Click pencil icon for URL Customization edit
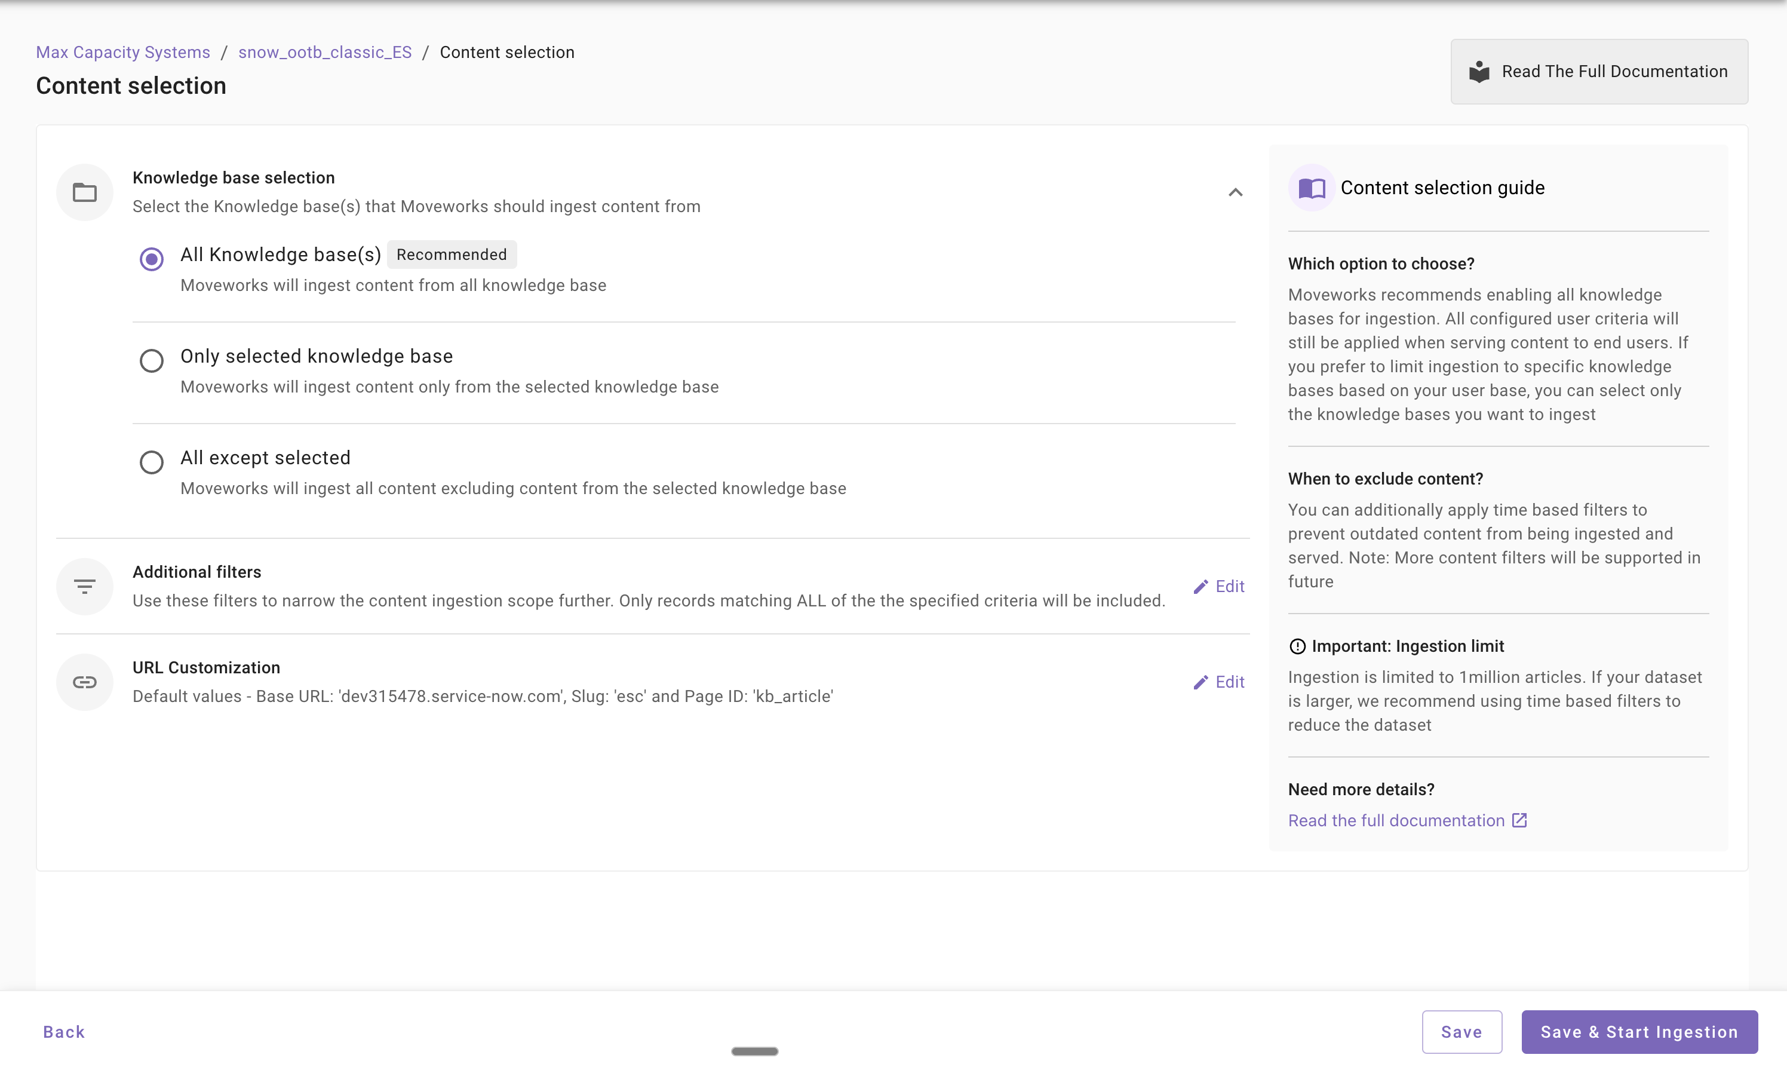 coord(1200,682)
